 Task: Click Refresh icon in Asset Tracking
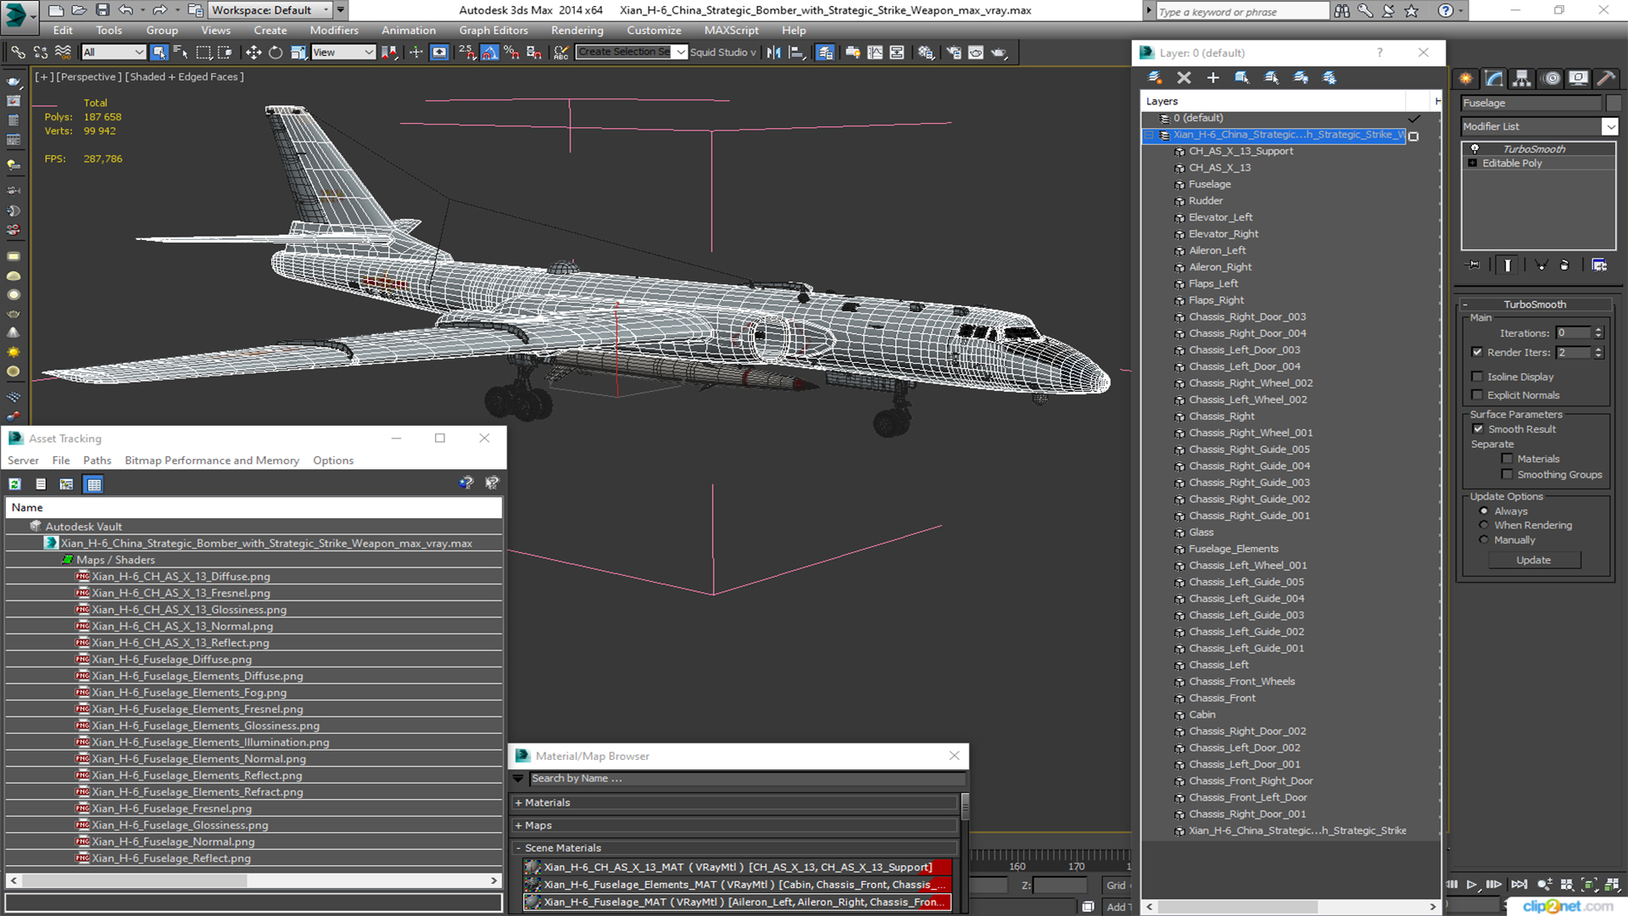click(15, 484)
